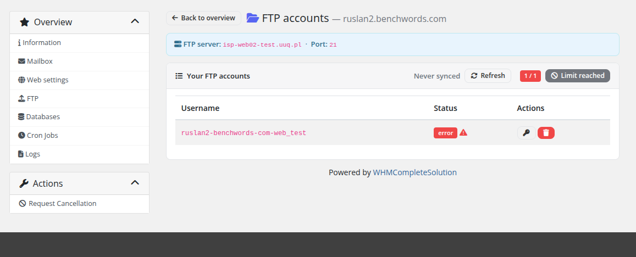
Task: Collapse the Actions sidebar panel
Action: [x=135, y=182]
